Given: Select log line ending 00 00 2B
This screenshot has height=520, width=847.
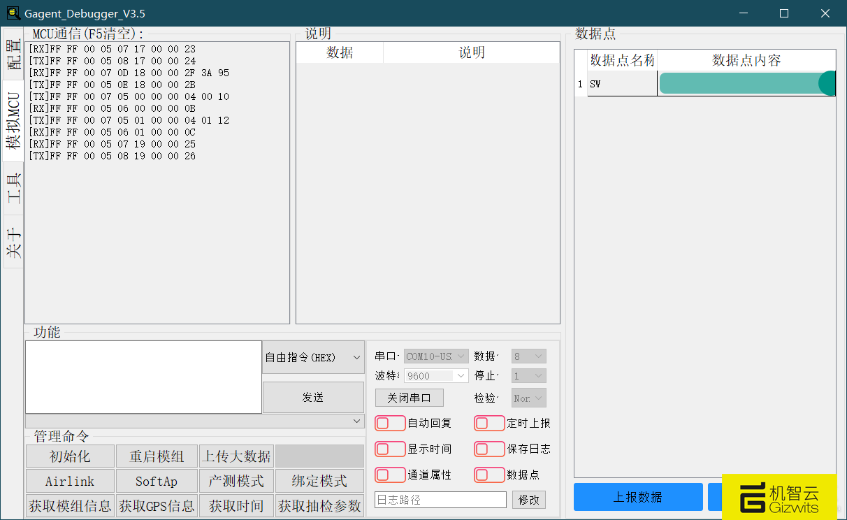Looking at the screenshot, I should (112, 85).
